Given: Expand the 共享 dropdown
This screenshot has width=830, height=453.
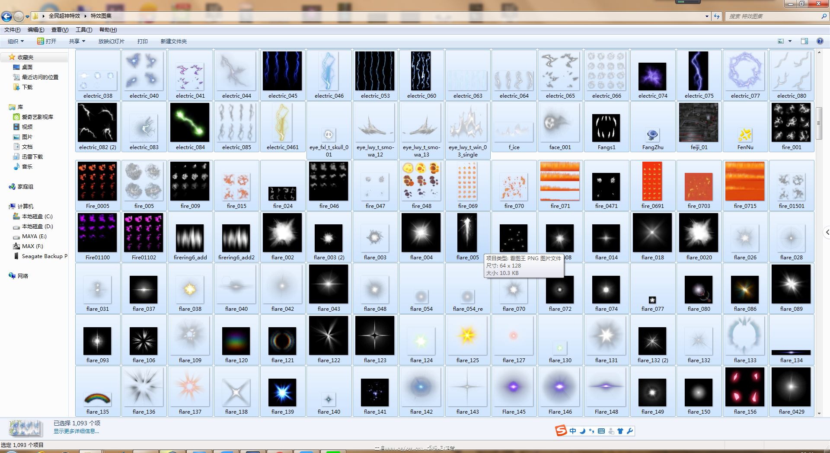Looking at the screenshot, I should [x=77, y=41].
